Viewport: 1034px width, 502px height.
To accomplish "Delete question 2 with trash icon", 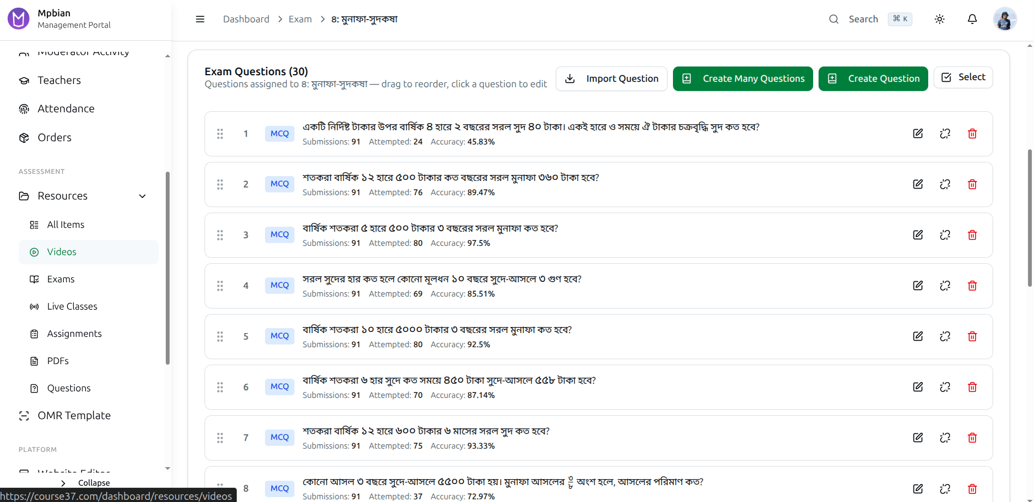I will pos(972,184).
